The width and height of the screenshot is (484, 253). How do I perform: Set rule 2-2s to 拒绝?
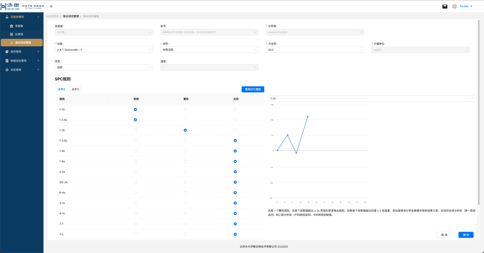pyautogui.click(x=135, y=172)
